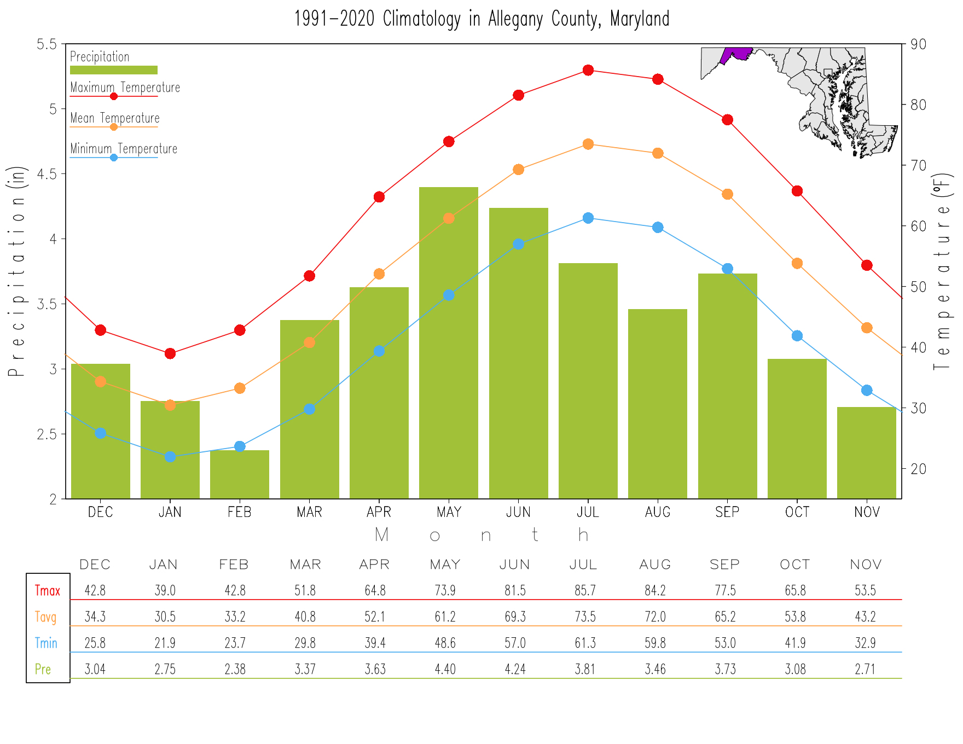Click the OCT column header in the table
The image size is (963, 744).
pyautogui.click(x=796, y=565)
